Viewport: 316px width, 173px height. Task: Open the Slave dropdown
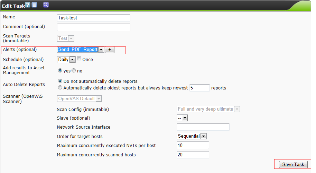click(x=185, y=118)
